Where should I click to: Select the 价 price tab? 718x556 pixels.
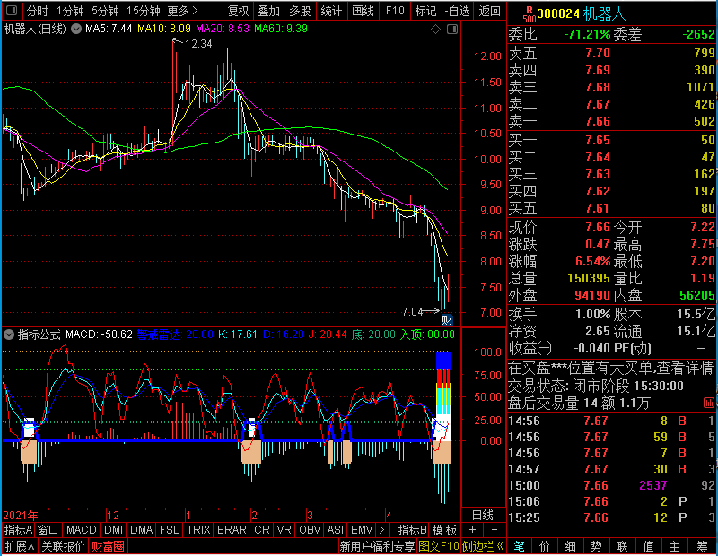[545, 546]
